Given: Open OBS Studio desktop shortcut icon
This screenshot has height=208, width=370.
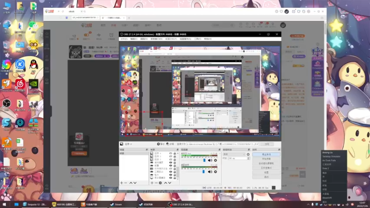Looking at the screenshot, I should pos(6,104).
